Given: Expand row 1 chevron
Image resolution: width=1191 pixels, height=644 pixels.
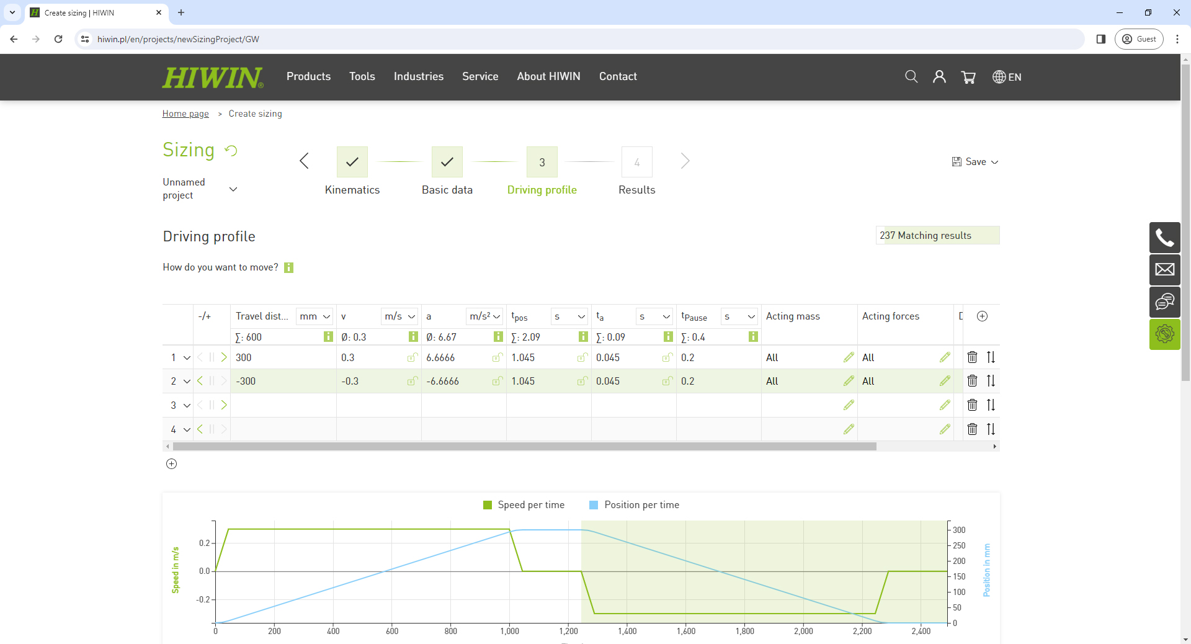Looking at the screenshot, I should 187,358.
